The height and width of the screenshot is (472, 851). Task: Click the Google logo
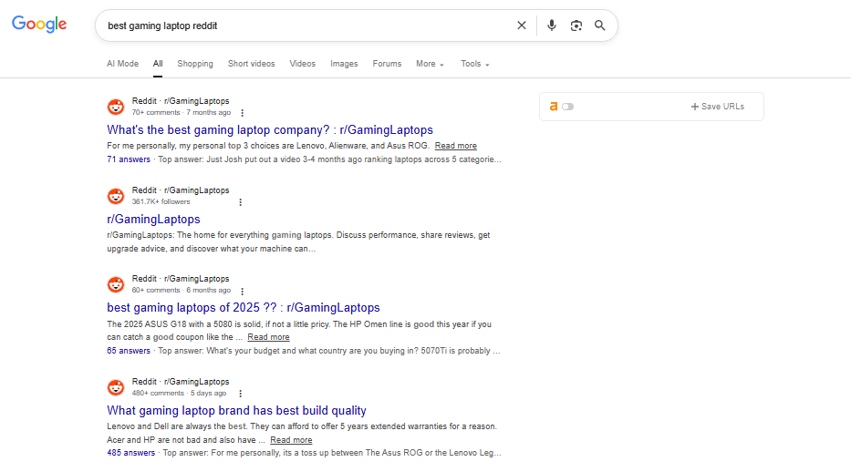[x=39, y=25]
